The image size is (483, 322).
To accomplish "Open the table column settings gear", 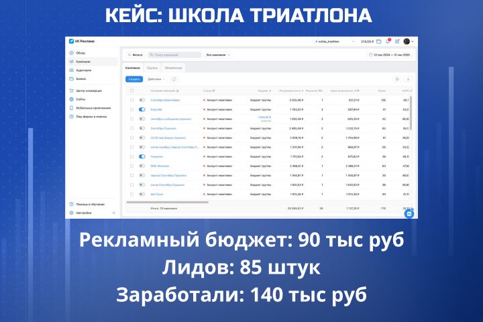I will click(397, 79).
